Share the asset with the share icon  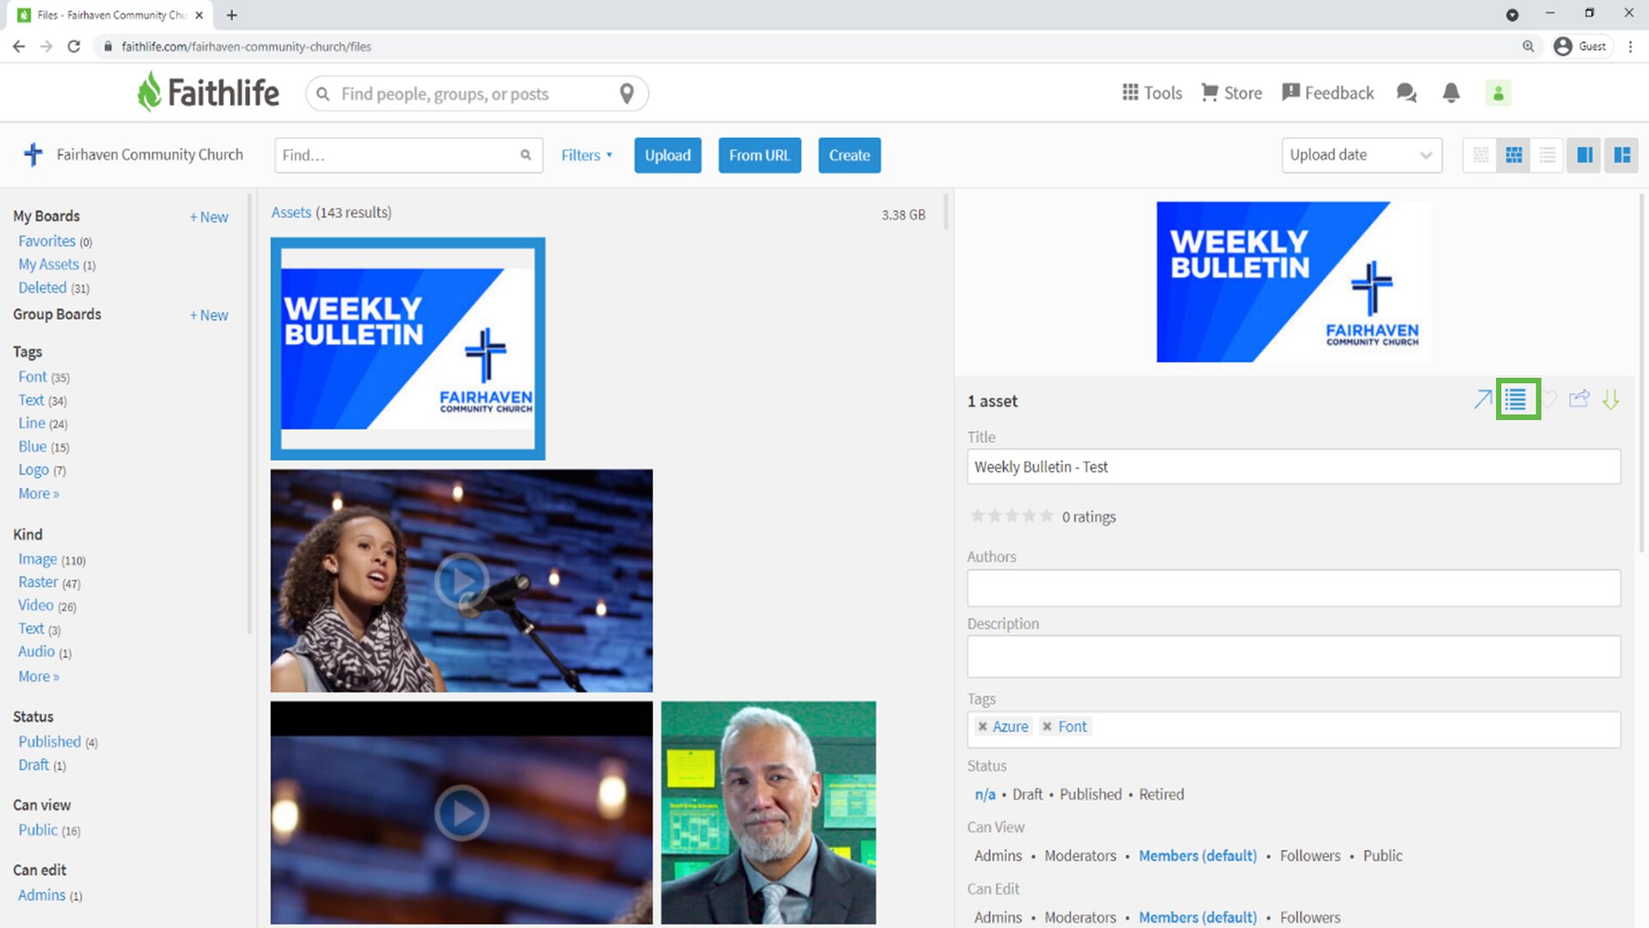1579,399
